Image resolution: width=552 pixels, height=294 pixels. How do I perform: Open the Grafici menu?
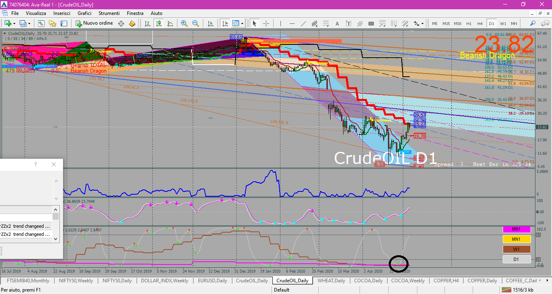pyautogui.click(x=84, y=13)
